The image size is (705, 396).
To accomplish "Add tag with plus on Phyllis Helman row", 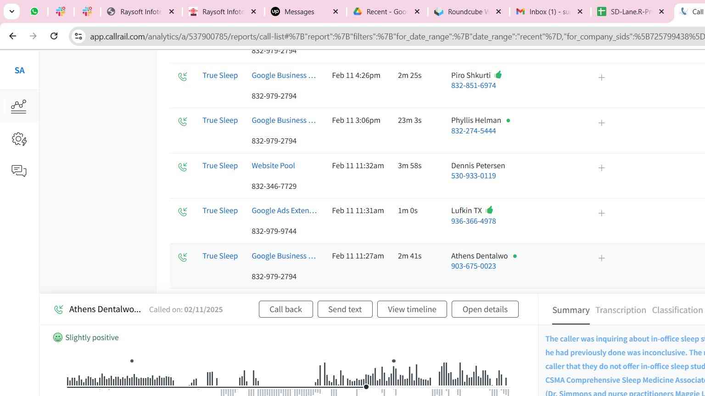I will (601, 123).
